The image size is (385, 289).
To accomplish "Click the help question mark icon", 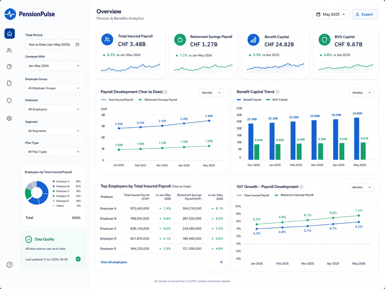I will click(x=10, y=265).
